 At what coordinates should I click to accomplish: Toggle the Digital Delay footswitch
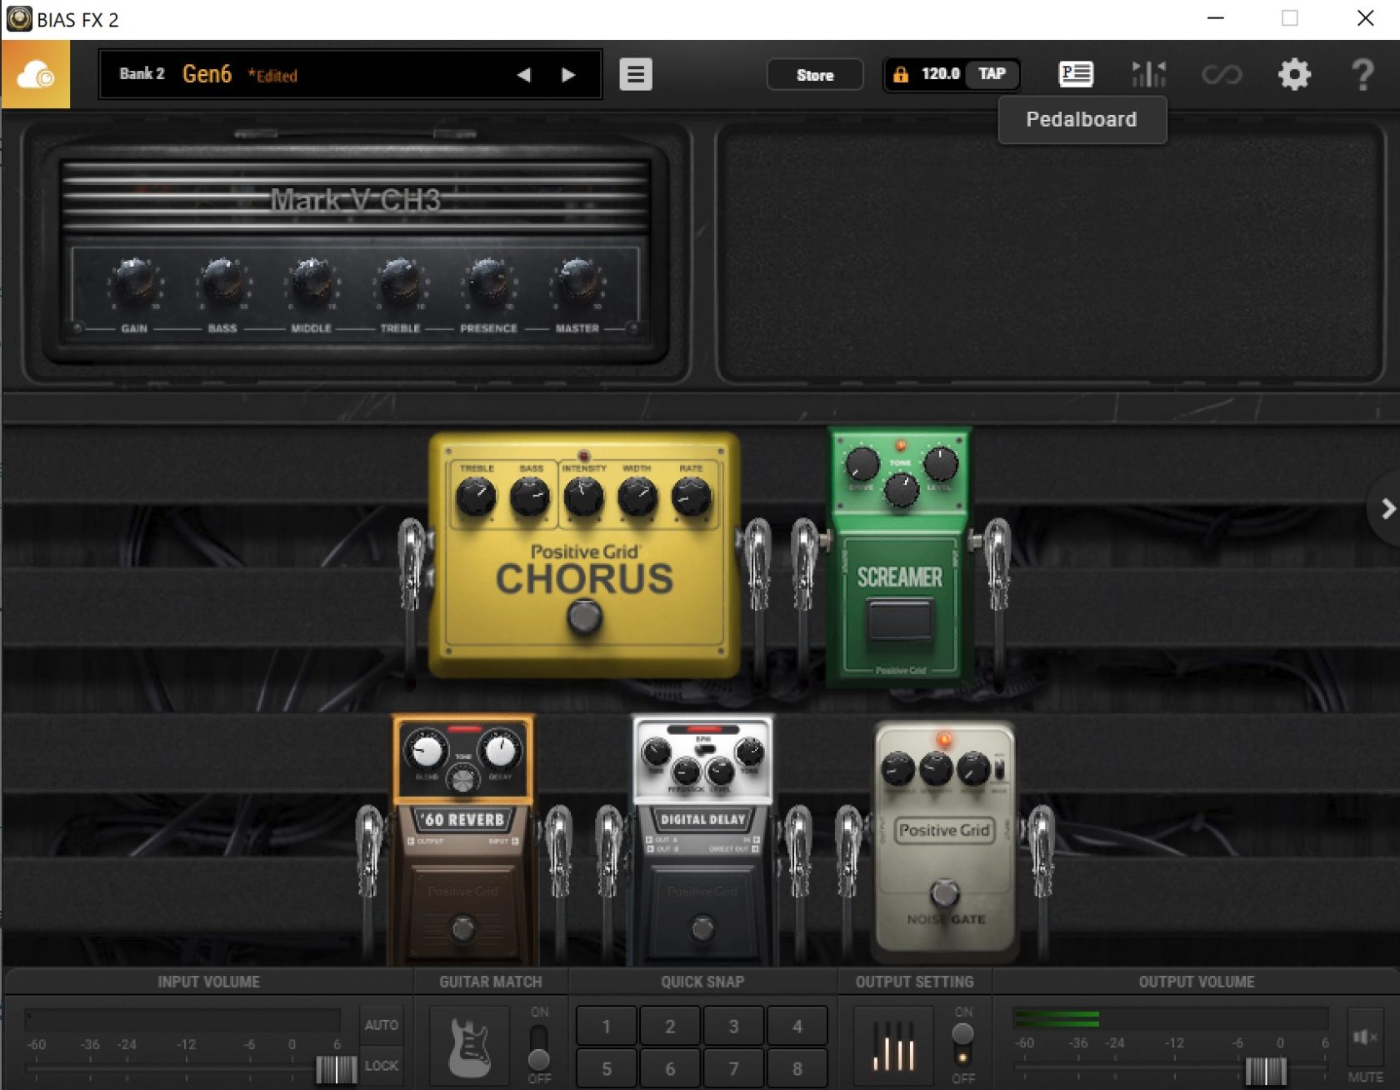[702, 927]
